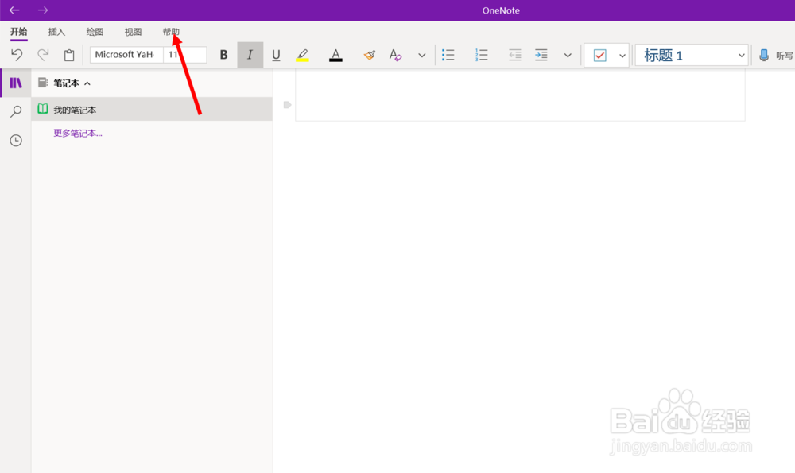Go forward with the right arrow
This screenshot has height=473, width=795.
(43, 10)
